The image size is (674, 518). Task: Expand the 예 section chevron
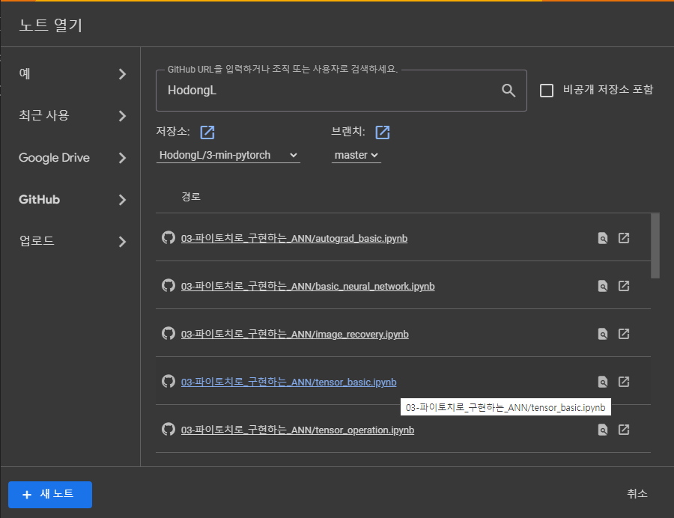tap(123, 74)
